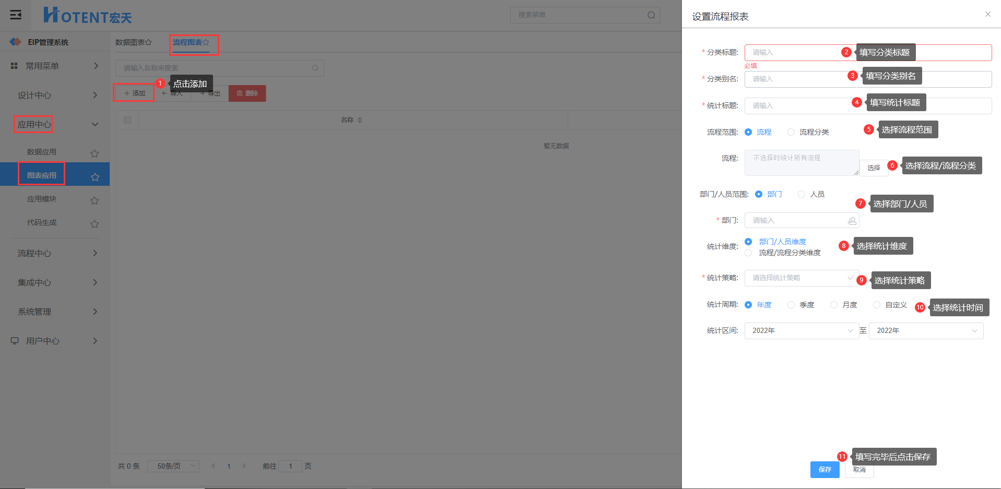Click page number 1 in pagination

229,466
